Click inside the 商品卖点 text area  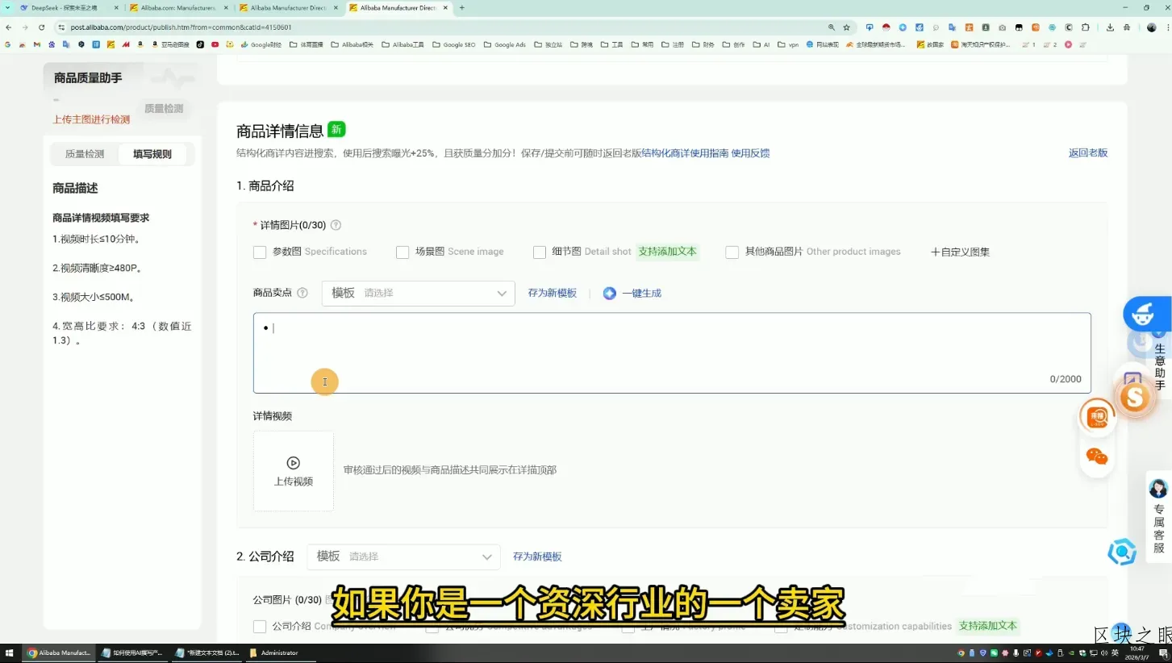[x=671, y=353]
